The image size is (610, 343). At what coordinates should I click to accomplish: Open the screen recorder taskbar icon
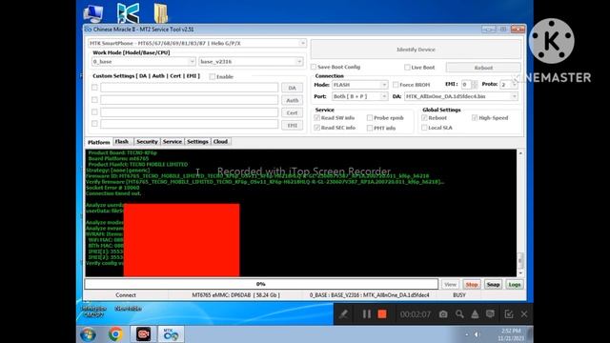(x=143, y=334)
